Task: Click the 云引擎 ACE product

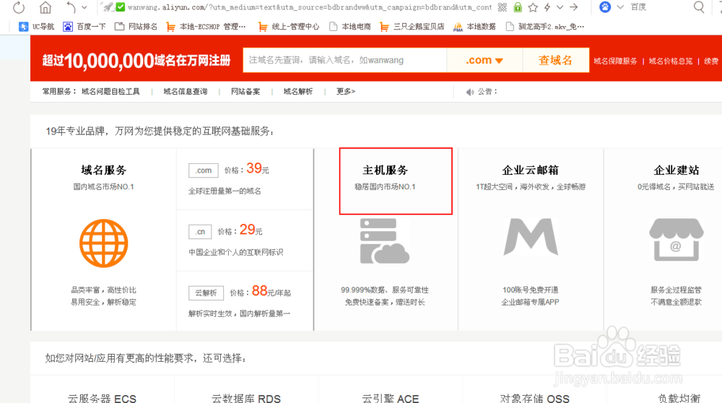Action: [x=391, y=399]
